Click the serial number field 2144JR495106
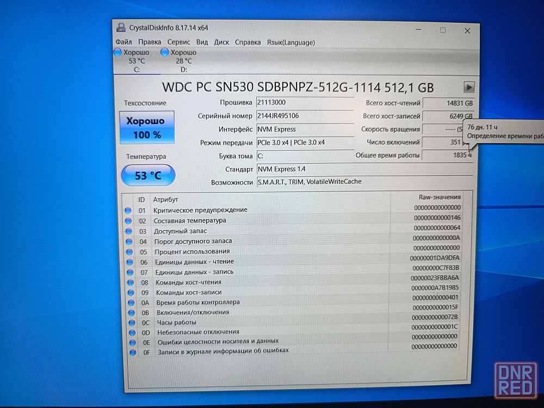 [x=305, y=116]
